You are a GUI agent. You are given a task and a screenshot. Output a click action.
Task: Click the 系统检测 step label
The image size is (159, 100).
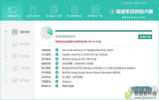coord(25,32)
